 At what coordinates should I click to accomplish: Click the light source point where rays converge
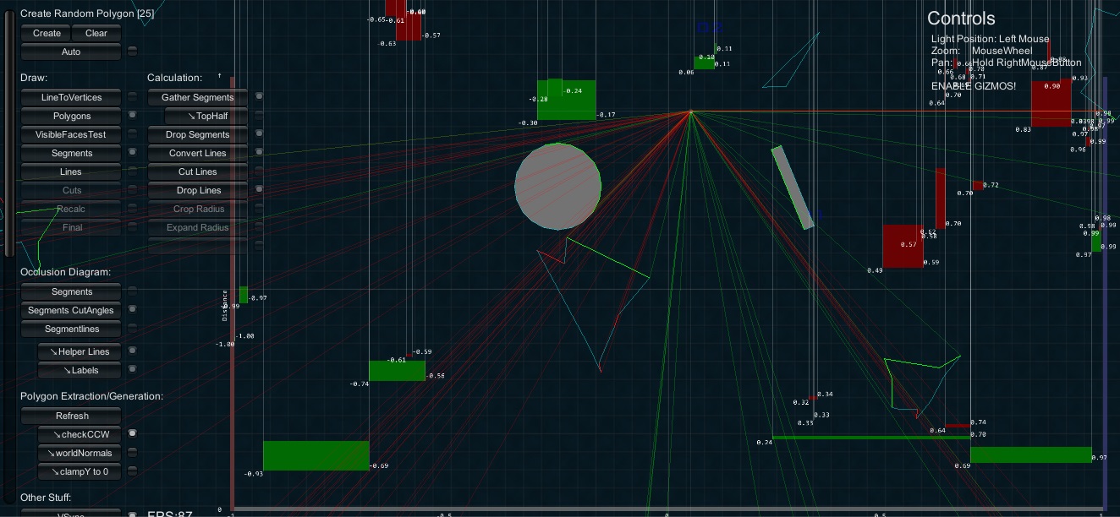[691, 112]
